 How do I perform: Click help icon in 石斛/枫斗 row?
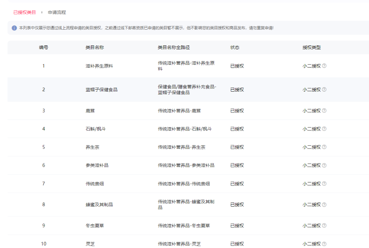[x=324, y=129]
